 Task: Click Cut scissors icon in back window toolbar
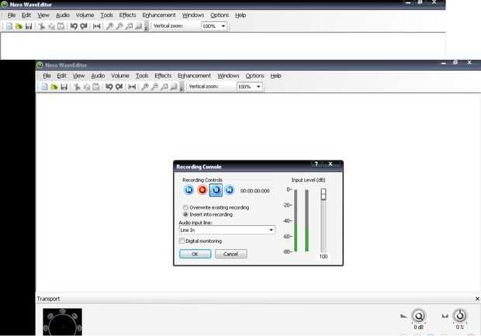coord(42,26)
